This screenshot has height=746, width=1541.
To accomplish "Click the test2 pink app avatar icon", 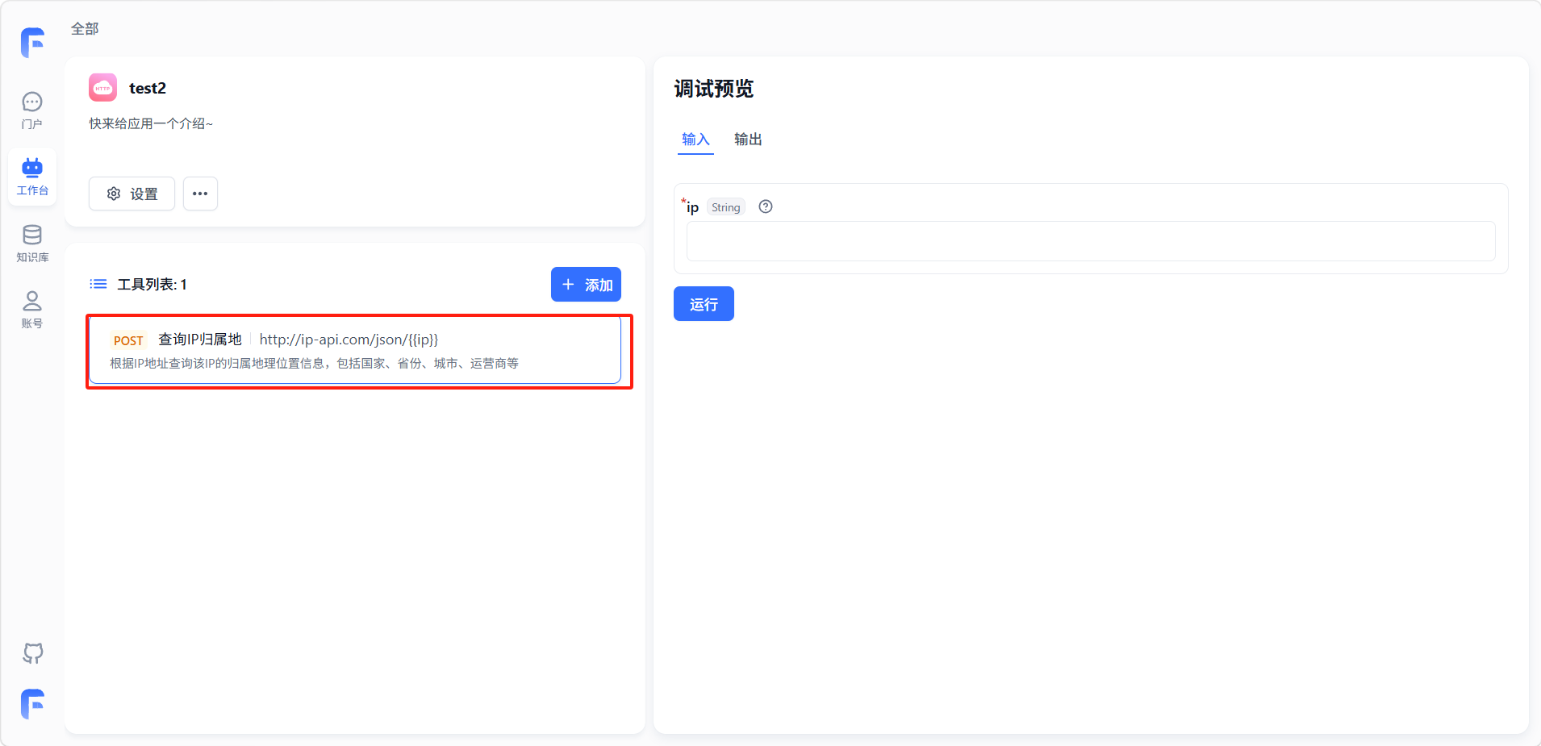I will click(103, 88).
